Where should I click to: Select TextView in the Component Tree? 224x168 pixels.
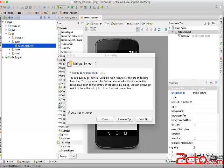click(x=185, y=36)
